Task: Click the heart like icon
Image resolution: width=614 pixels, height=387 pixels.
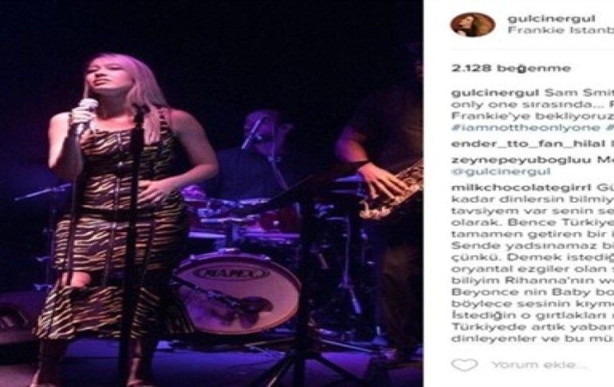Action: coord(464,365)
